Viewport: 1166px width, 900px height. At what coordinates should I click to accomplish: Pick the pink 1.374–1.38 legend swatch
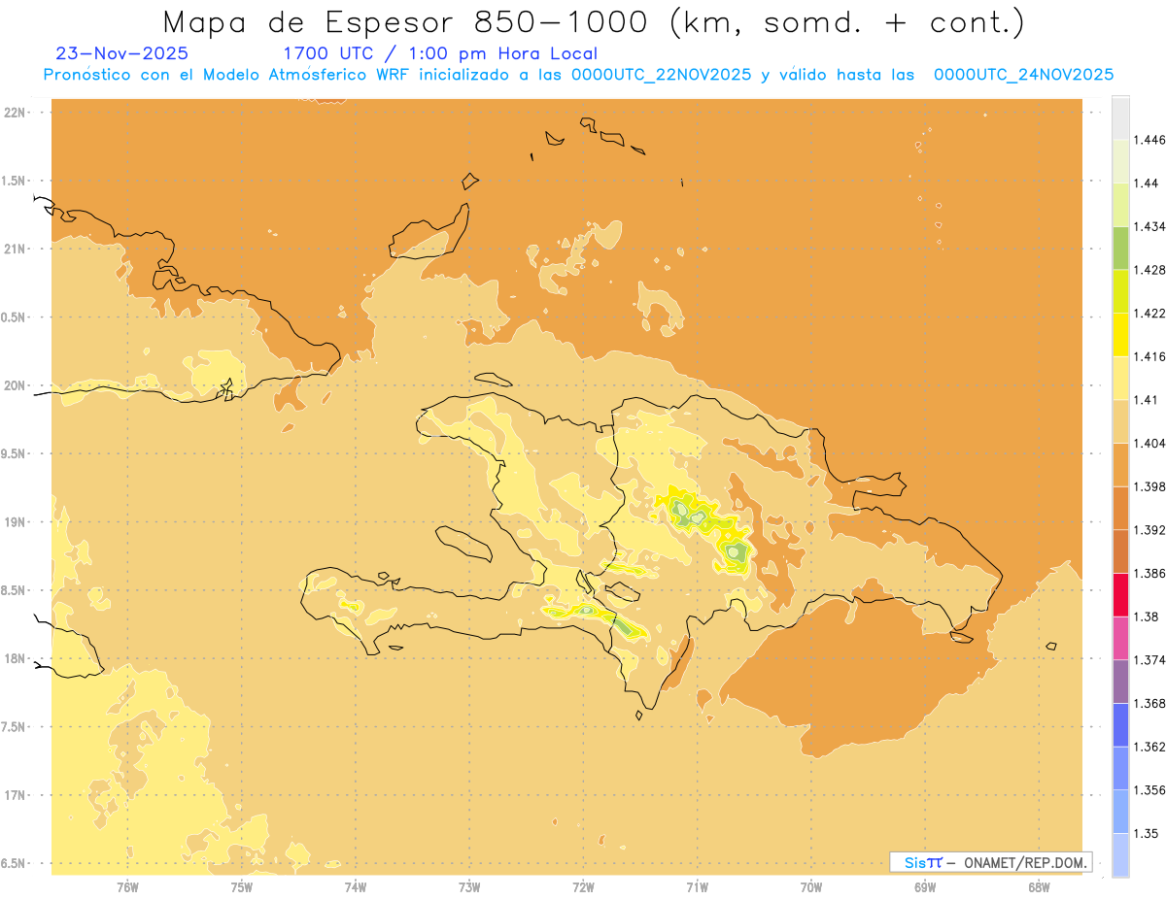point(1120,638)
